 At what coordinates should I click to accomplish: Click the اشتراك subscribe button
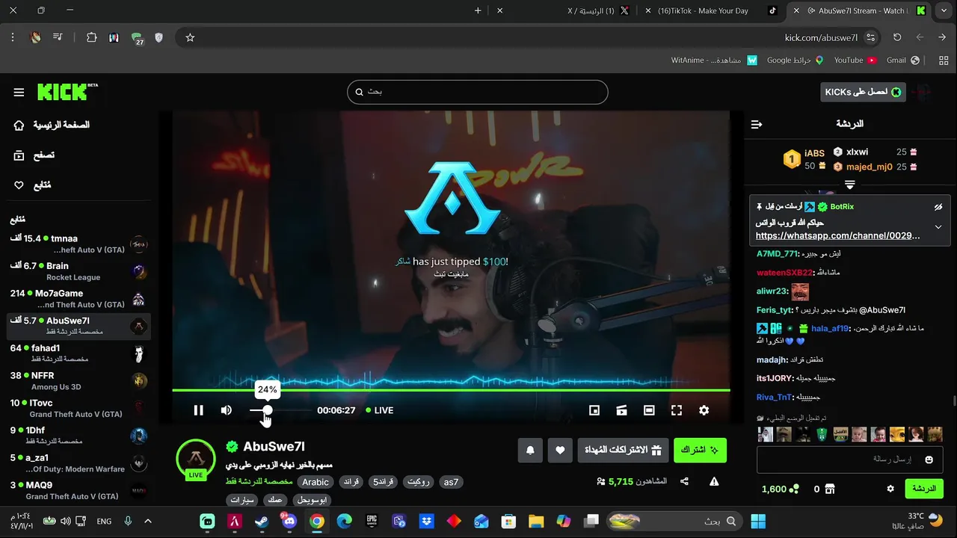(700, 450)
